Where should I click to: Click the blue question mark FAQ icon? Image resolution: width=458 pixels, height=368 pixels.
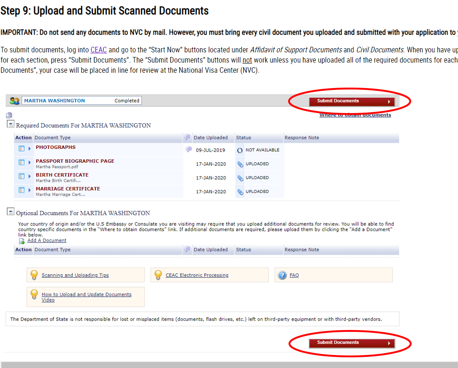point(282,275)
